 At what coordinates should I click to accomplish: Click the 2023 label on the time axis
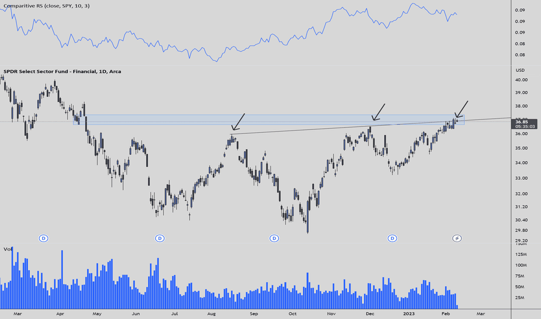click(409, 313)
